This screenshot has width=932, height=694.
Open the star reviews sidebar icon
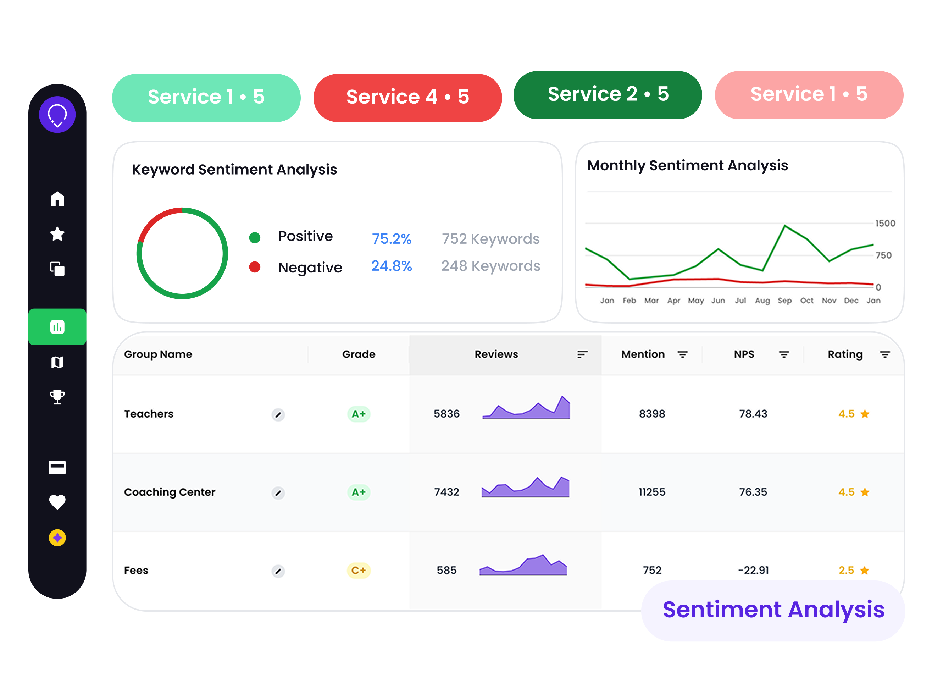pos(57,234)
